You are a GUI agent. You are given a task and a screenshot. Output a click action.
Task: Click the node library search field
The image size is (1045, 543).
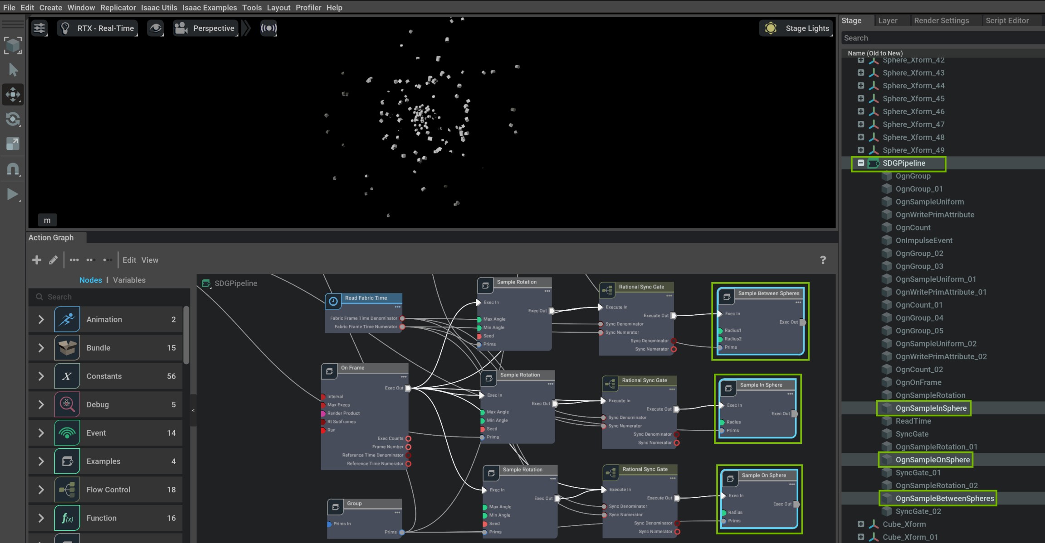click(x=109, y=297)
